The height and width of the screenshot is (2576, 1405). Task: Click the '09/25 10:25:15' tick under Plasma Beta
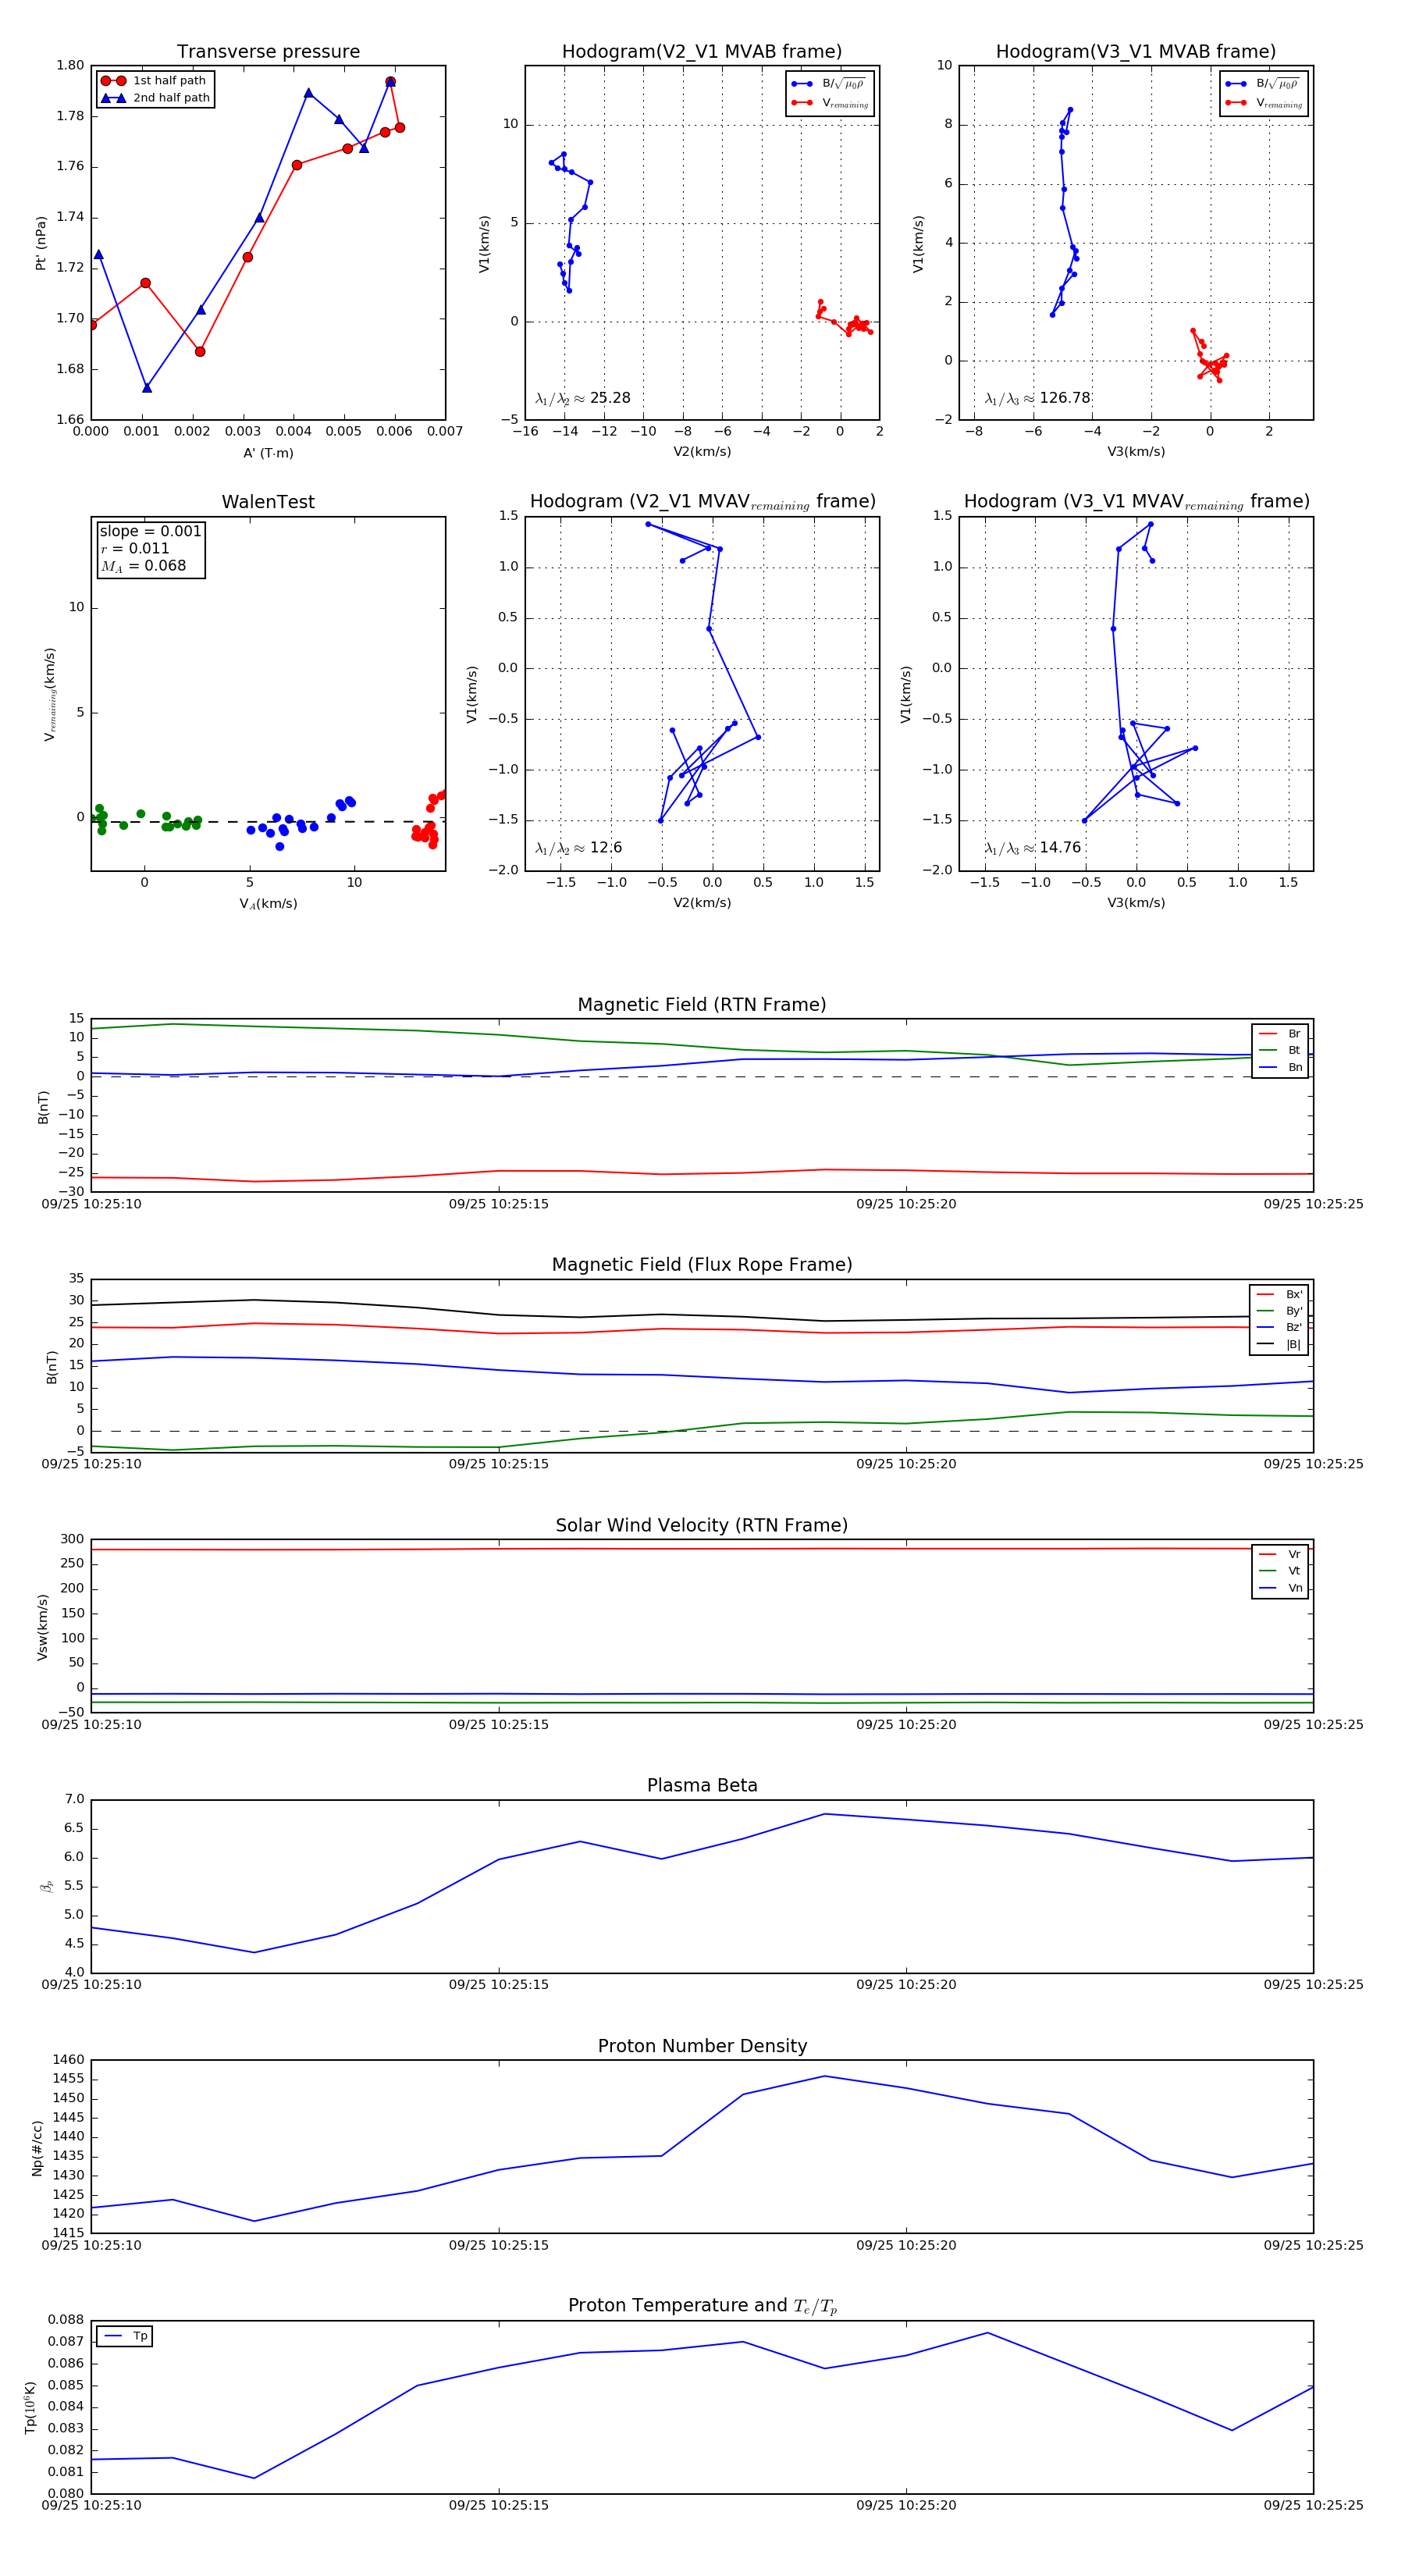click(498, 1985)
